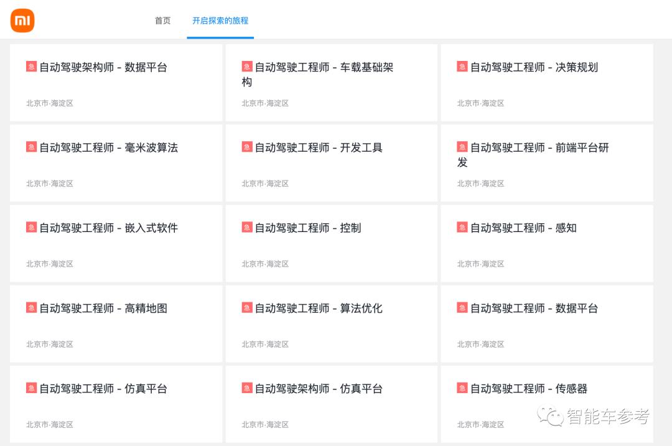
Task: Click urgent badge on 控制 card
Action: click(x=247, y=227)
